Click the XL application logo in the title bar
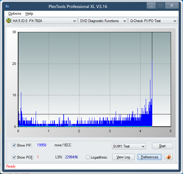The image size is (183, 174). 7,6
